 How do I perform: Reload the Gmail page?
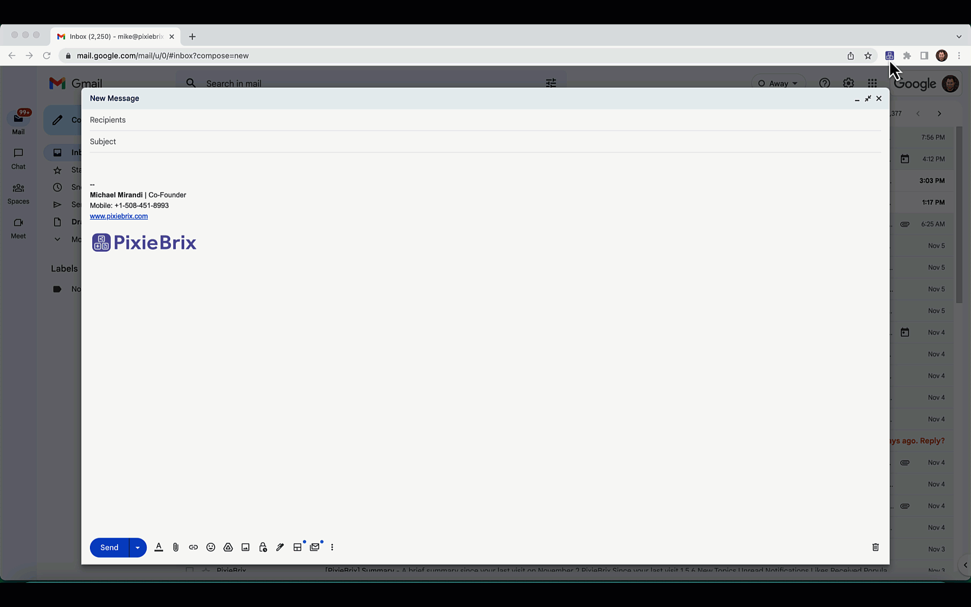(x=47, y=56)
